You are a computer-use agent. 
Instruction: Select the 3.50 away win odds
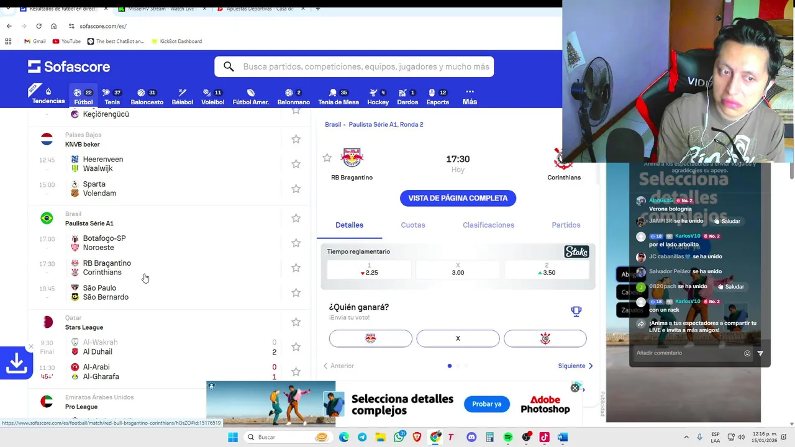coord(547,269)
